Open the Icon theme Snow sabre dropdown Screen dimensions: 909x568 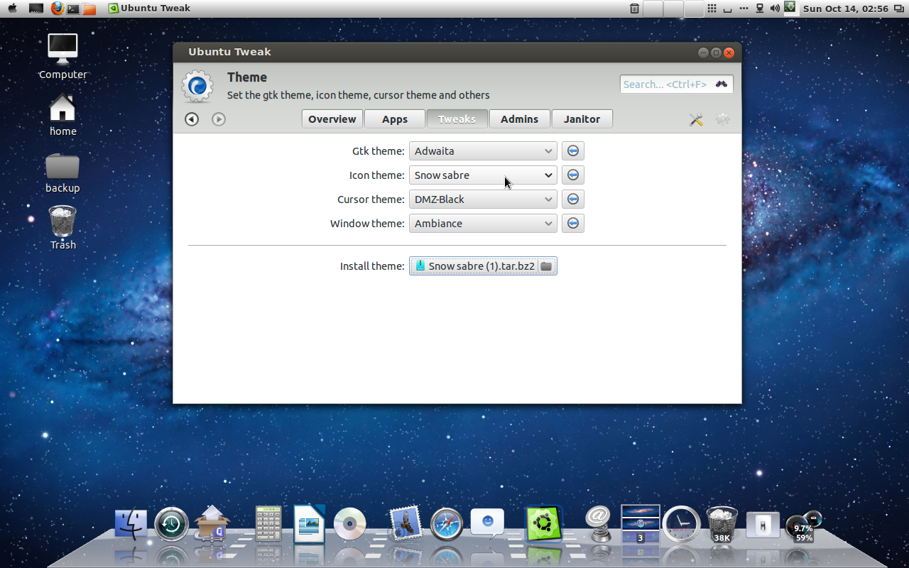point(483,175)
